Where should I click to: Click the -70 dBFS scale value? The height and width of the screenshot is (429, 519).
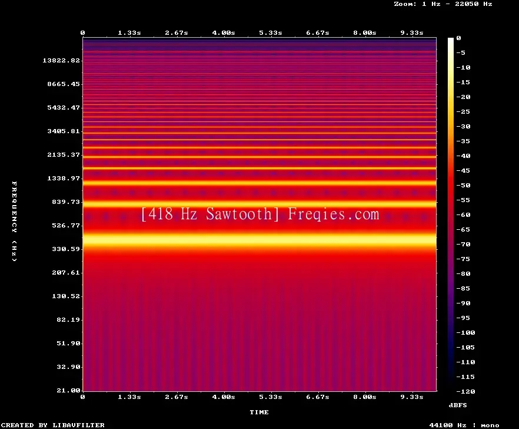pos(463,245)
